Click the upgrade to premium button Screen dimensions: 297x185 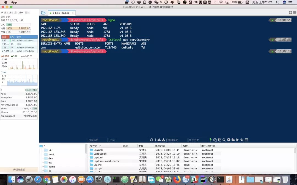[19, 170]
